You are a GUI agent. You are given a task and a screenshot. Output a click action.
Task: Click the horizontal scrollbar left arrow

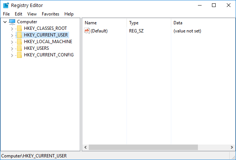tap(85, 147)
